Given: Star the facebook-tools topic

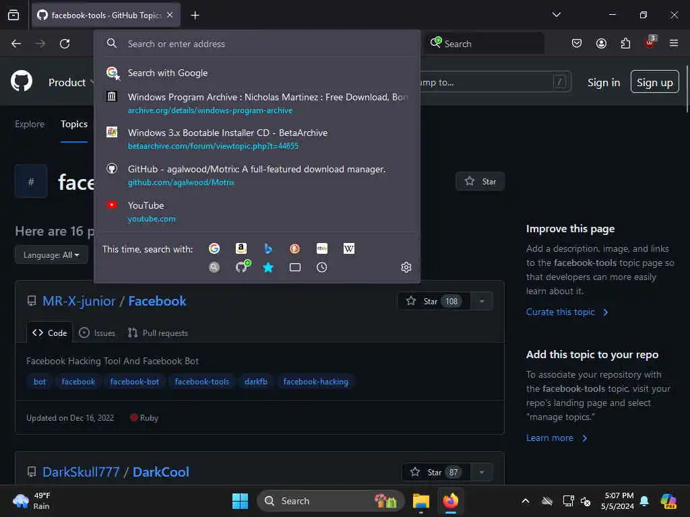Looking at the screenshot, I should pos(480,182).
